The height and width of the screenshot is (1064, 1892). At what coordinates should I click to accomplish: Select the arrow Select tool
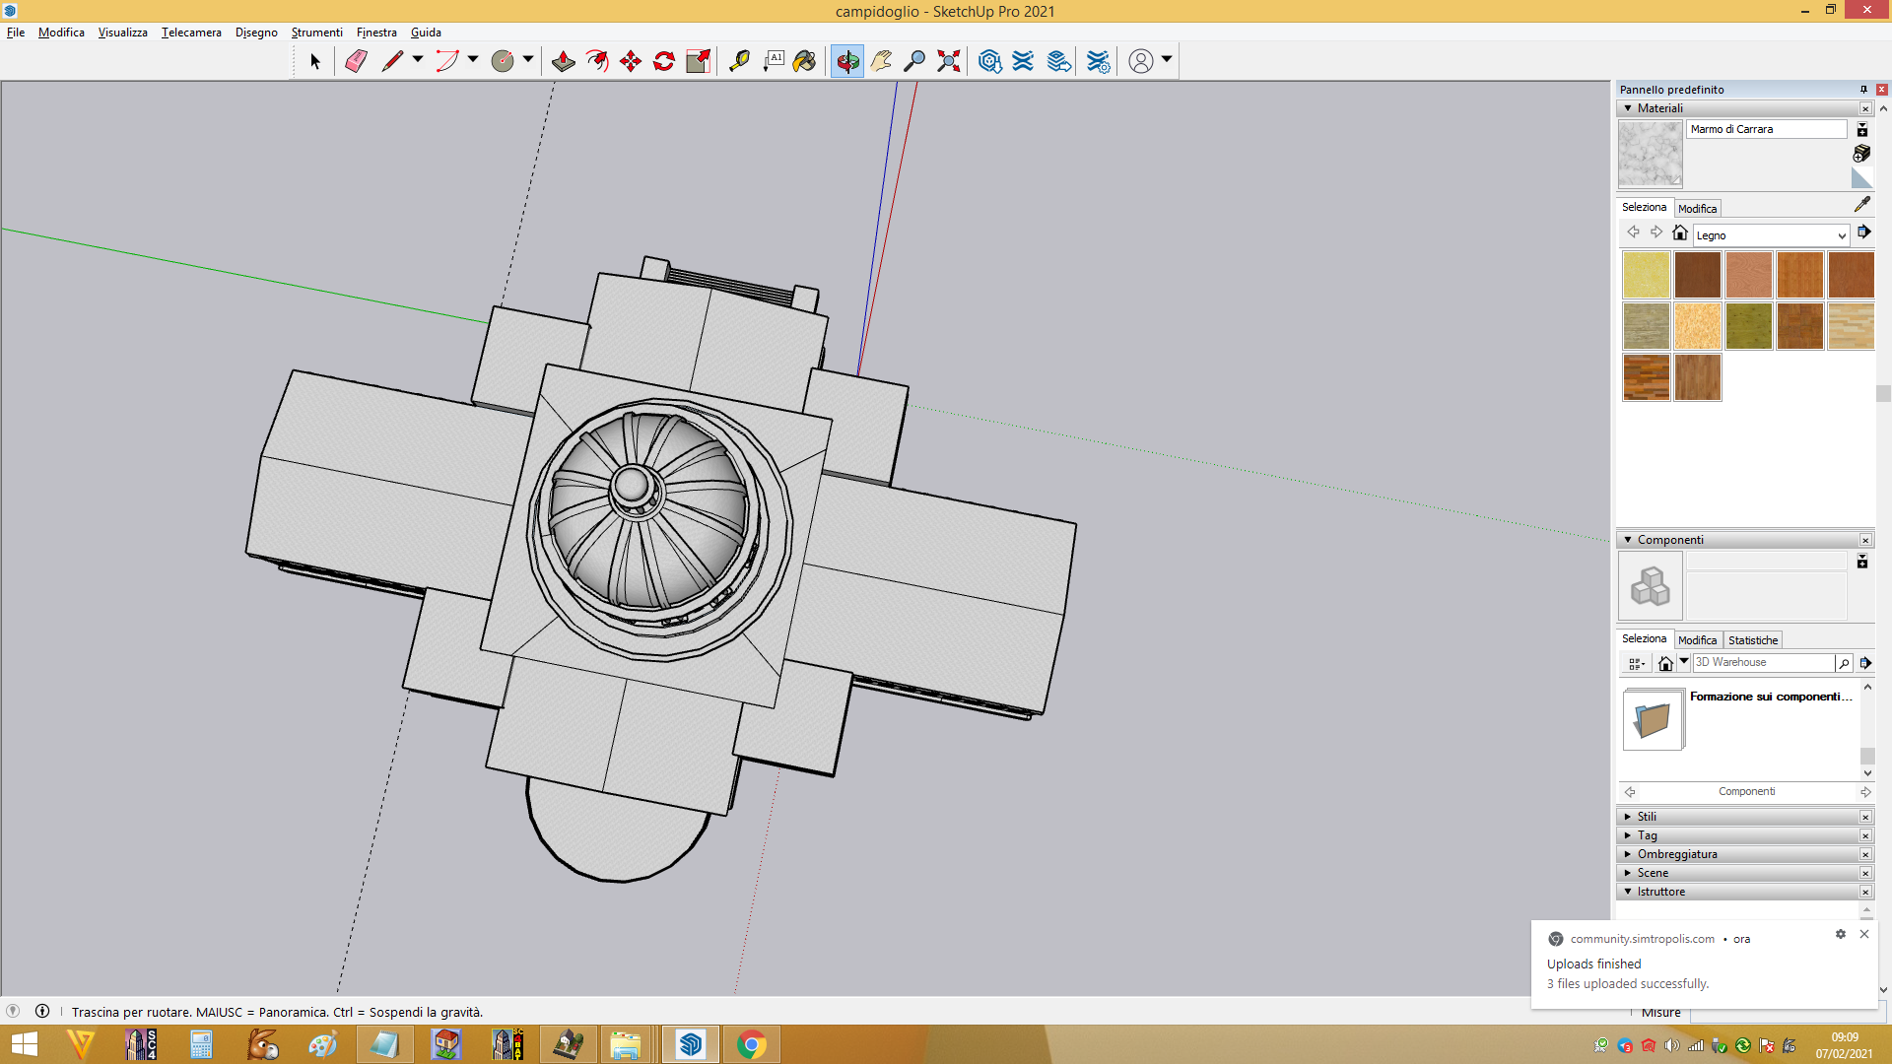(x=315, y=61)
